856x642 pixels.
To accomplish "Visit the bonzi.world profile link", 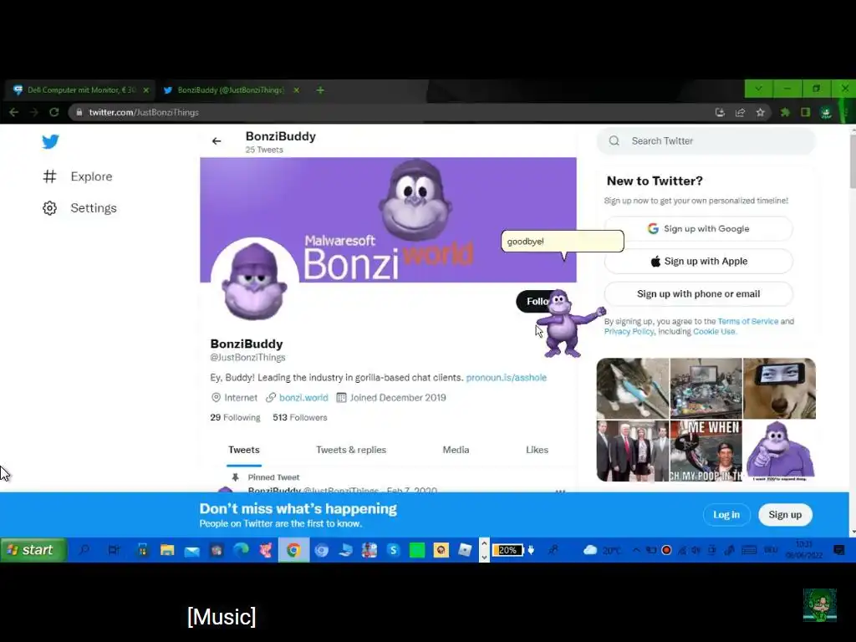I will pos(303,397).
